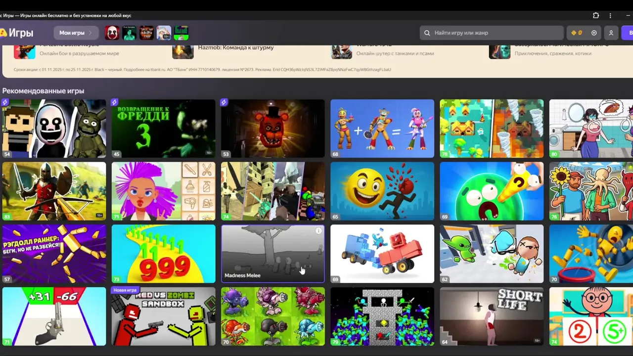Open the block car crash game rated 69
Viewport: 633px width, 356px height.
[382, 254]
